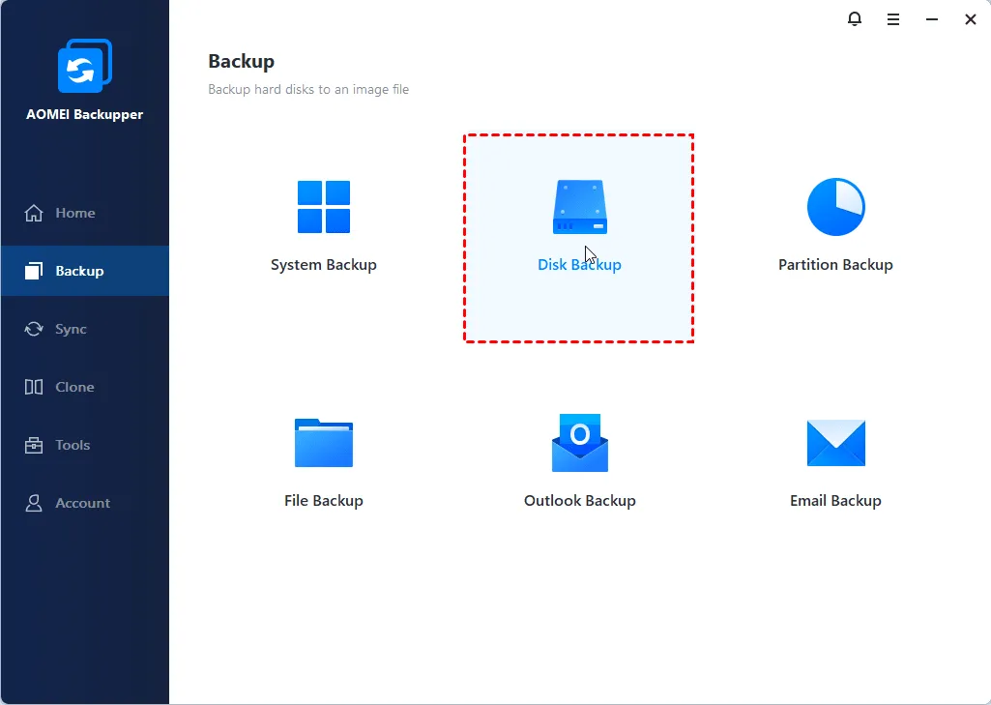This screenshot has height=705, width=991.
Task: Click the Email Backup envelope icon
Action: [x=835, y=443]
